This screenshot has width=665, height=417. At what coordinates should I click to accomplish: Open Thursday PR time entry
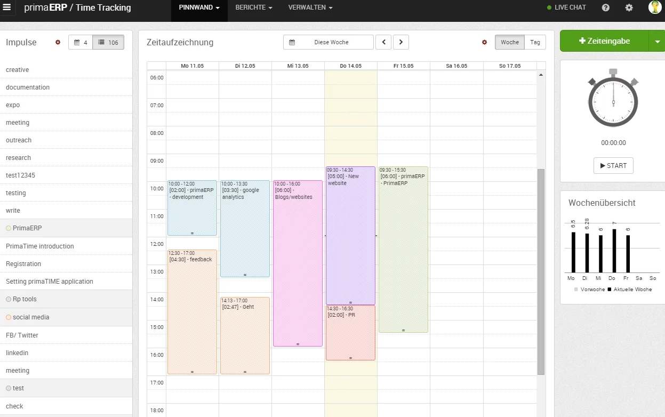tap(350, 333)
